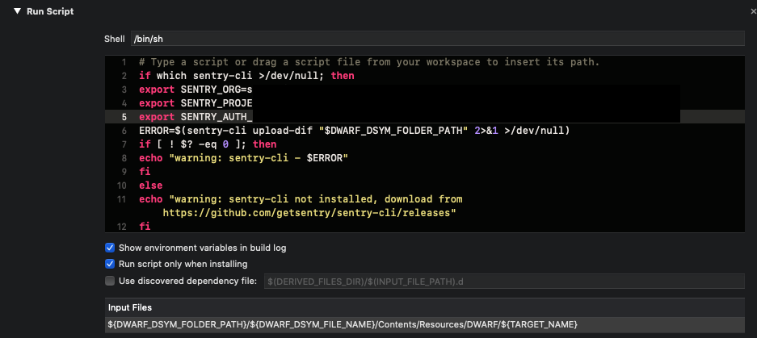Collapse the Run Script disclosure triangle
This screenshot has height=338, width=757.
click(18, 11)
